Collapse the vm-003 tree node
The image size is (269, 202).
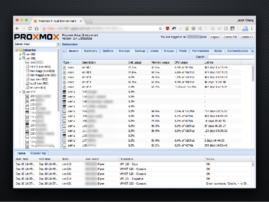coord(20,58)
